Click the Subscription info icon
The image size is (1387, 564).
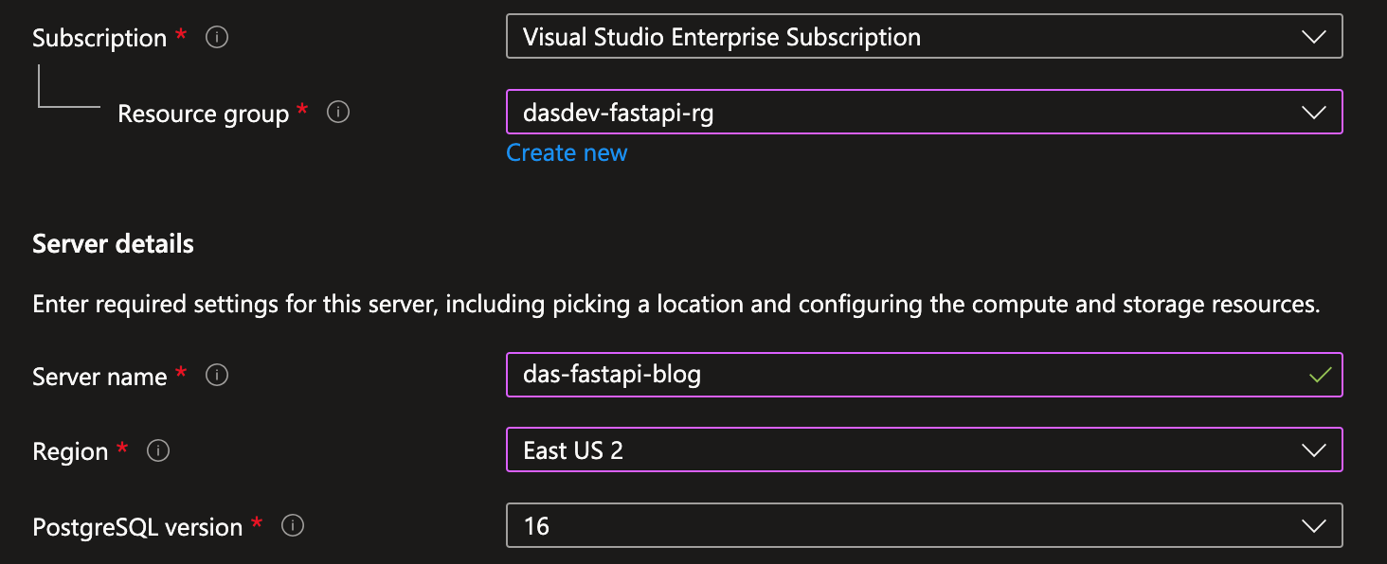pos(216,38)
